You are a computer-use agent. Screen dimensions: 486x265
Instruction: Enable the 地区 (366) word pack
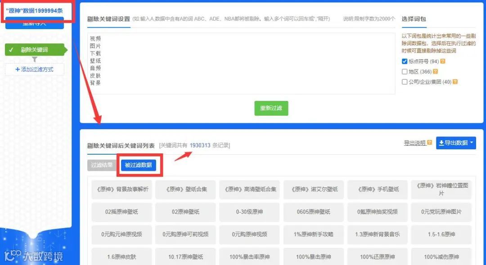coord(404,71)
